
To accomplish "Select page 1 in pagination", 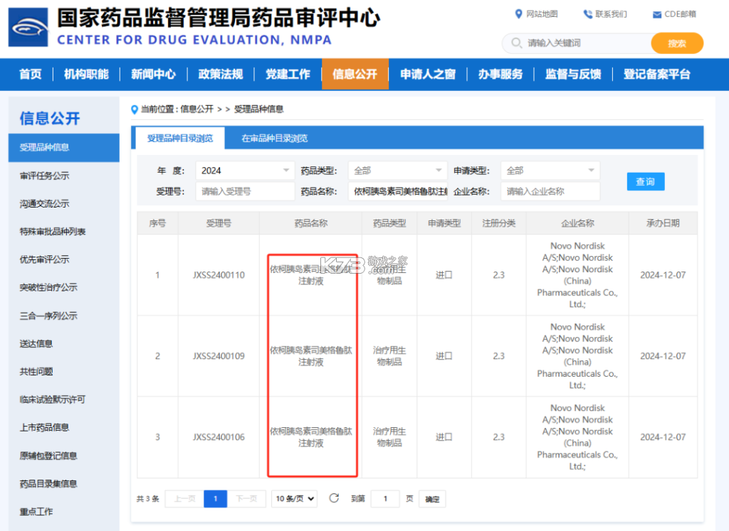I will coord(215,499).
